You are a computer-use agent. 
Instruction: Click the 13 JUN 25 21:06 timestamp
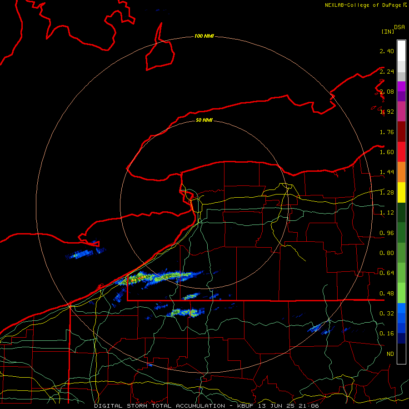[x=289, y=406]
